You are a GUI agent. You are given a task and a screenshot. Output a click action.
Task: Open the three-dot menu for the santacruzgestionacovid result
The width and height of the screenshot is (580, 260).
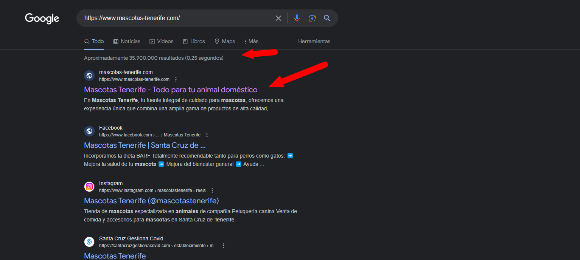224,246
